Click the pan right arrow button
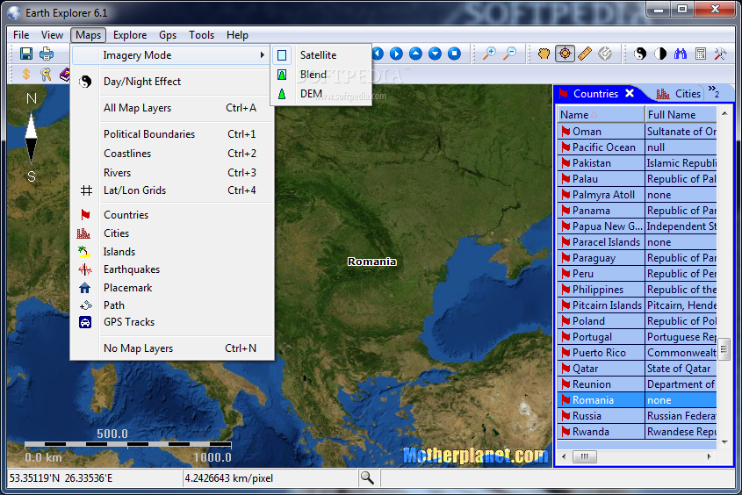This screenshot has width=742, height=495. [396, 54]
